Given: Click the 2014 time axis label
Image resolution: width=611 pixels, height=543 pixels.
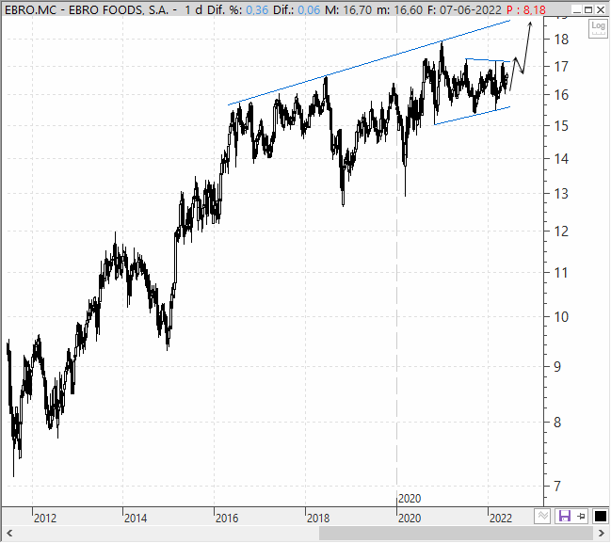Looking at the screenshot, I should click(136, 519).
